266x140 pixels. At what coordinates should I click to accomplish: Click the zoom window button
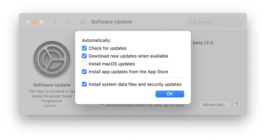[x=42, y=22]
